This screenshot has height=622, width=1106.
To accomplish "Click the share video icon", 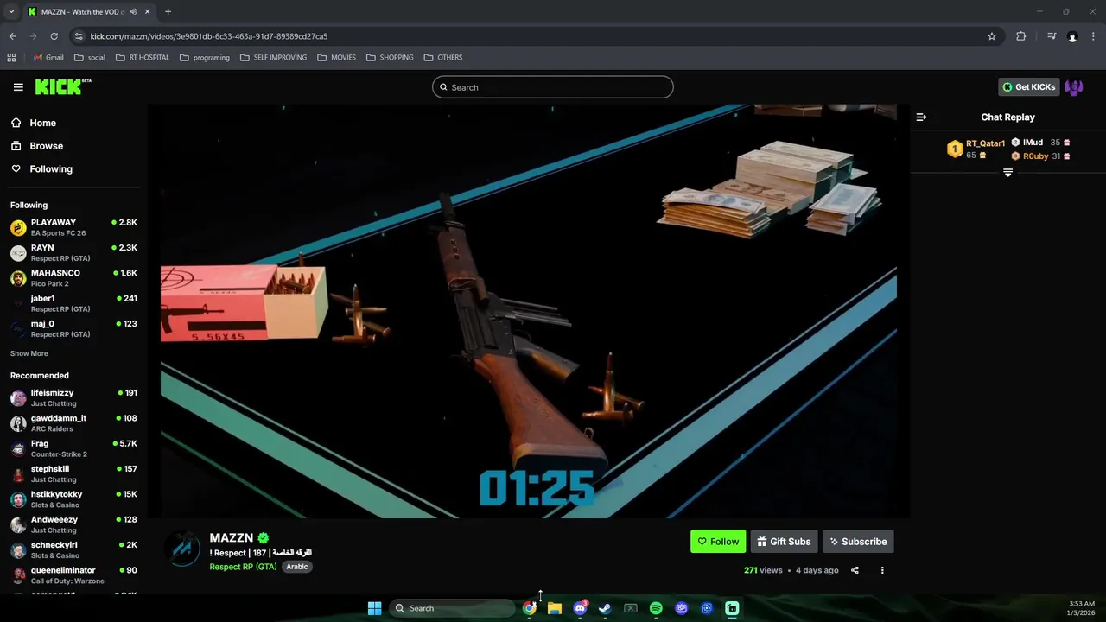I will pos(855,570).
